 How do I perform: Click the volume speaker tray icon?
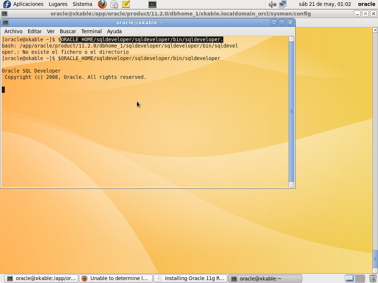click(x=272, y=4)
